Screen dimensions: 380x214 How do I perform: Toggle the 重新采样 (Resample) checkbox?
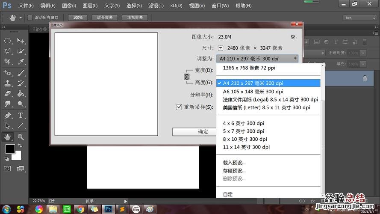pos(179,107)
